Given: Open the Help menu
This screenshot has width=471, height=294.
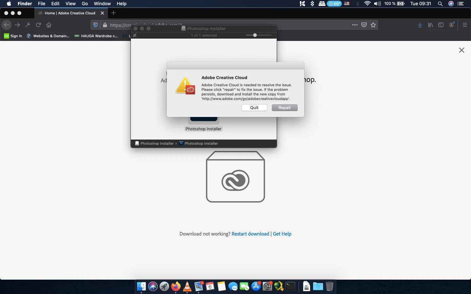Looking at the screenshot, I should (121, 4).
